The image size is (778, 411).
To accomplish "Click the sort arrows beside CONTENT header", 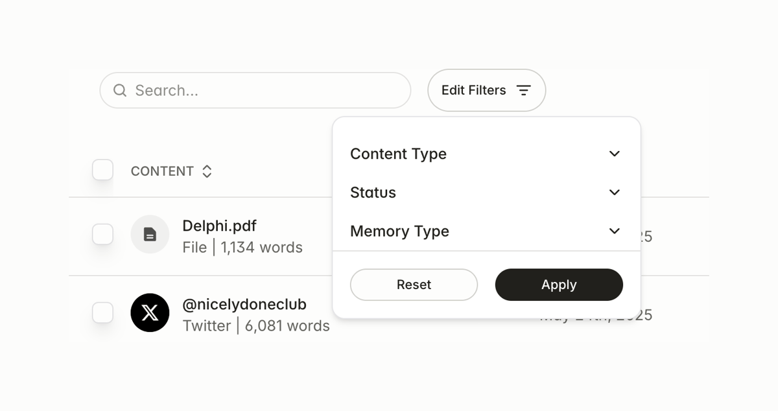I will click(x=207, y=170).
